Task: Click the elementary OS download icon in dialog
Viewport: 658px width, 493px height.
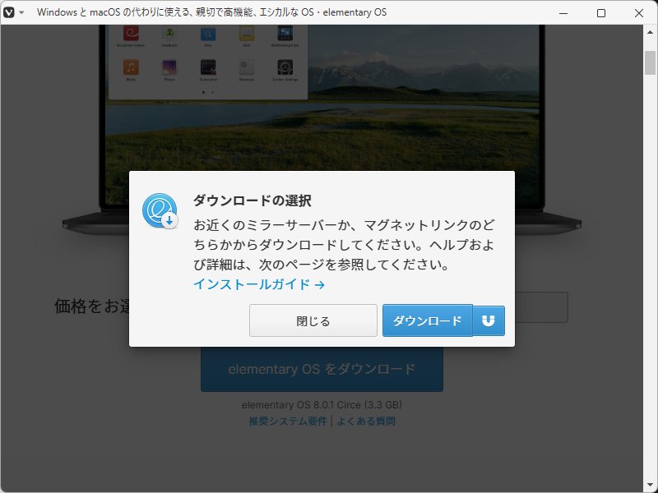Action: pos(160,211)
